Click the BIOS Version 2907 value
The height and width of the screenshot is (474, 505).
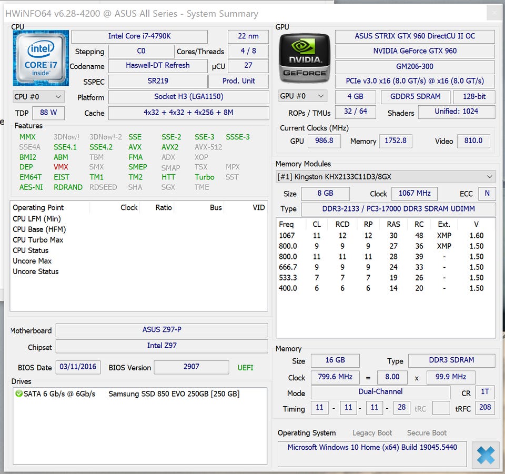[x=191, y=367]
